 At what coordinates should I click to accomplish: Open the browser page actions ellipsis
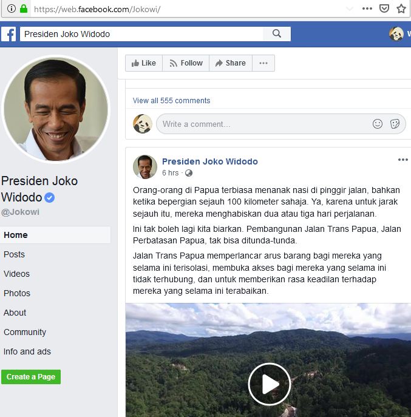[367, 8]
